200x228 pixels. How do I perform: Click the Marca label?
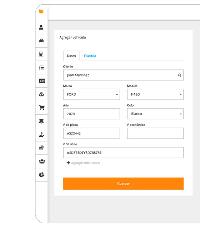point(67,86)
